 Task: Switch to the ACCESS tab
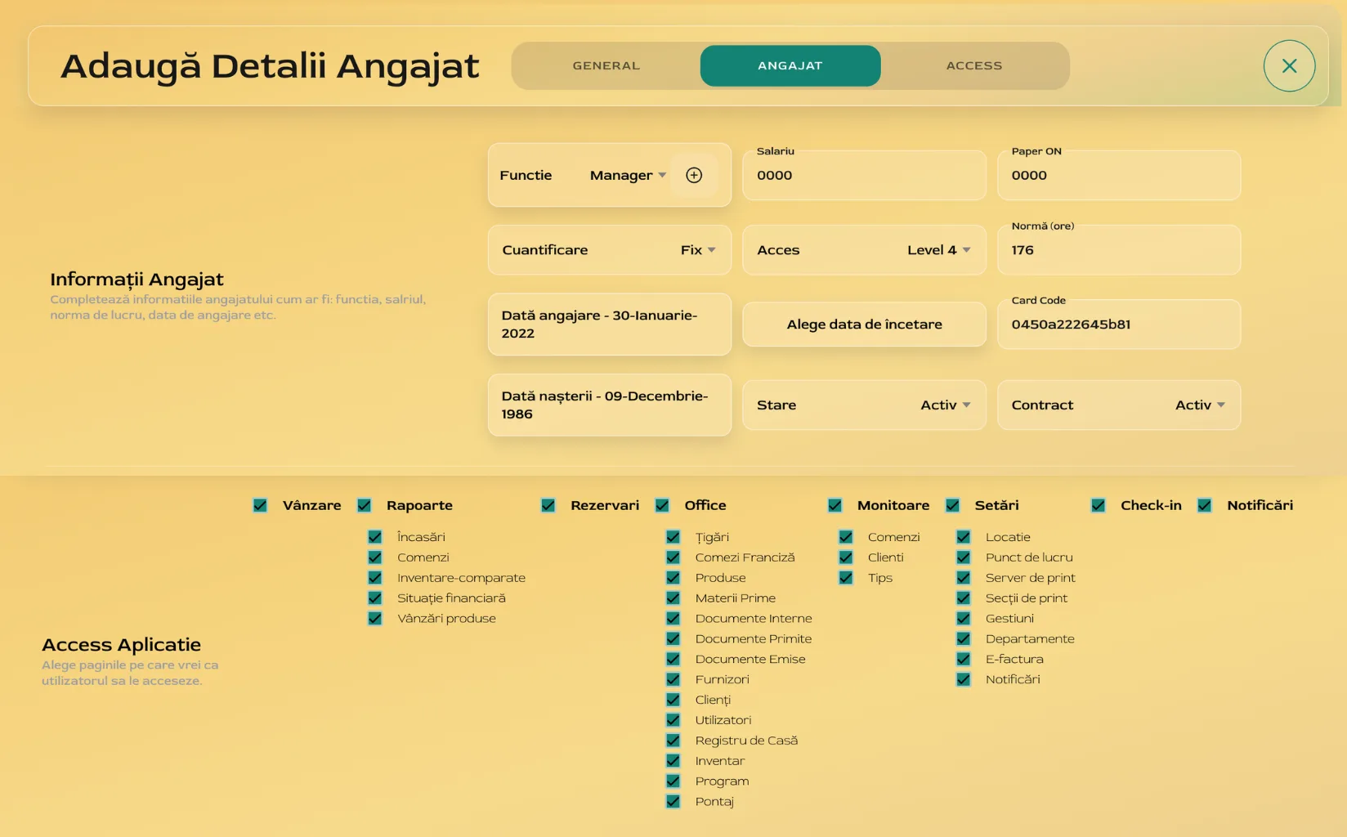tap(974, 65)
